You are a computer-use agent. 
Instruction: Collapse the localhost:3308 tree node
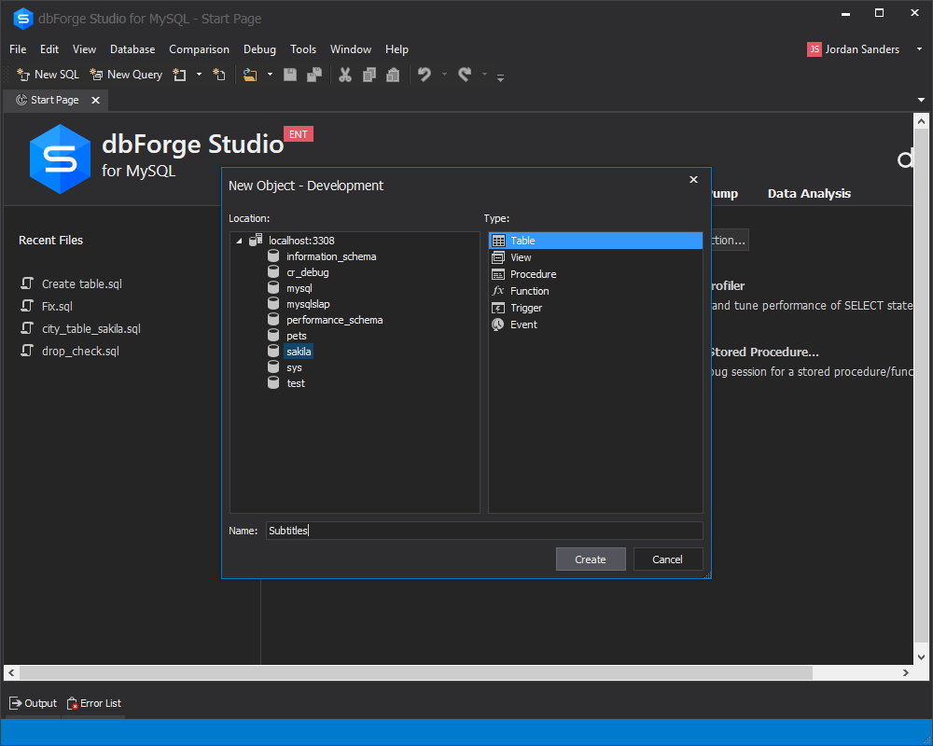(239, 241)
